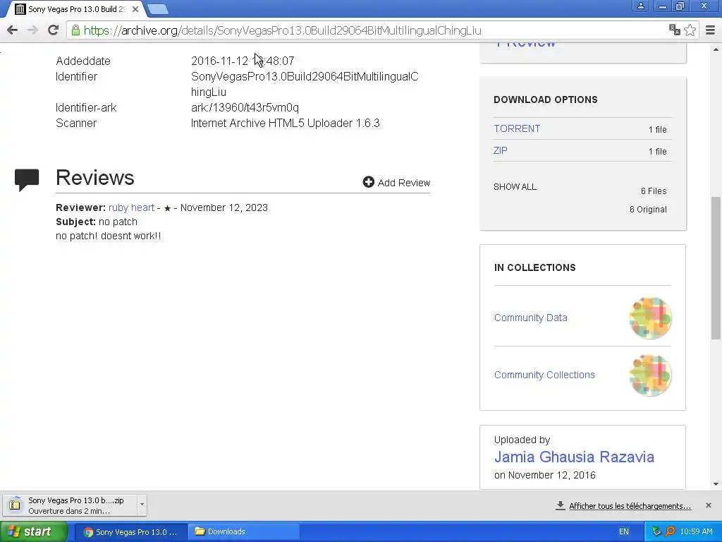
Task: Click the DOWNLOAD OPTIONS heading
Action: [546, 100]
